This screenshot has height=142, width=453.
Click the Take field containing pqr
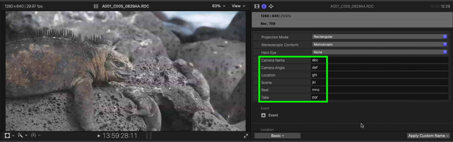(x=380, y=97)
